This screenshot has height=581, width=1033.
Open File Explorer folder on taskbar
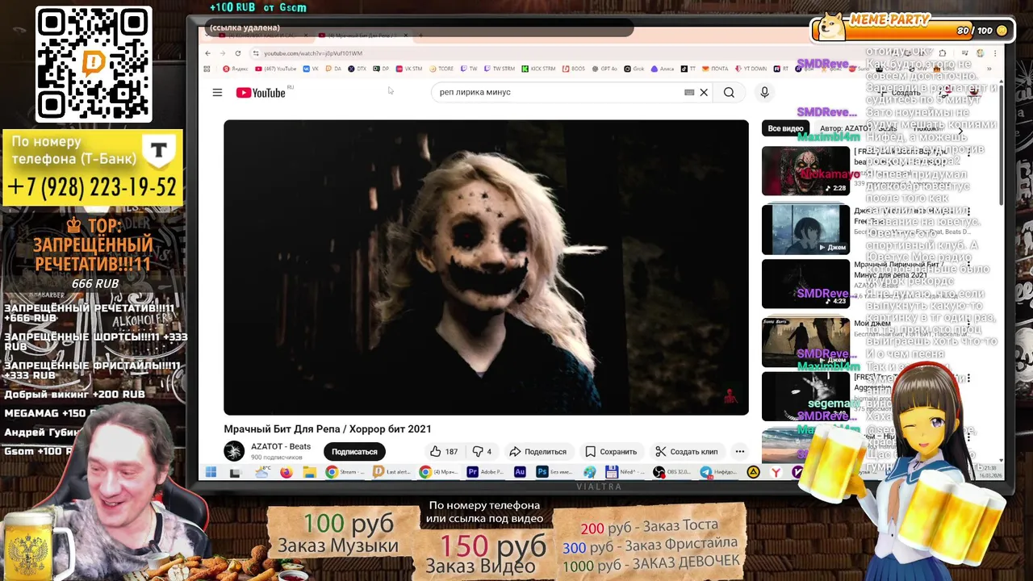click(310, 472)
